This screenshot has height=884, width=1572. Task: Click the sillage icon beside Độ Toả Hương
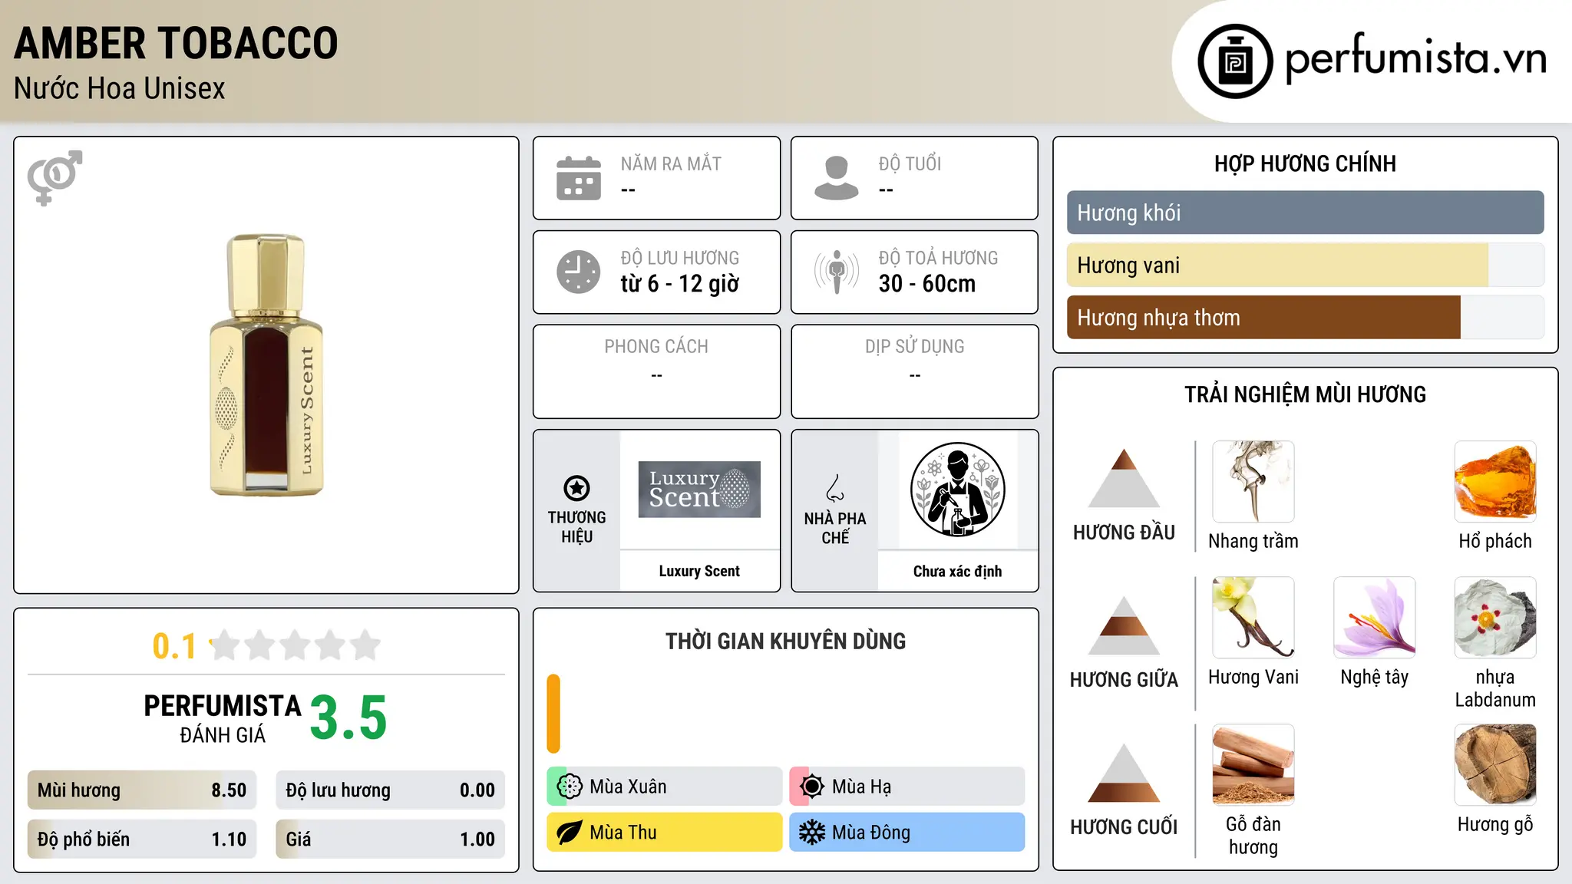click(x=837, y=272)
